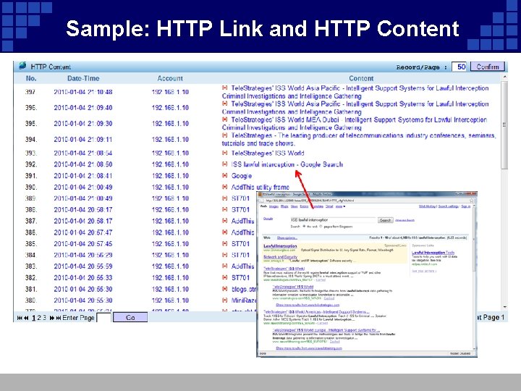521x391 pixels.
Task: Click the Maps link in Google navigation
Action: (284, 206)
